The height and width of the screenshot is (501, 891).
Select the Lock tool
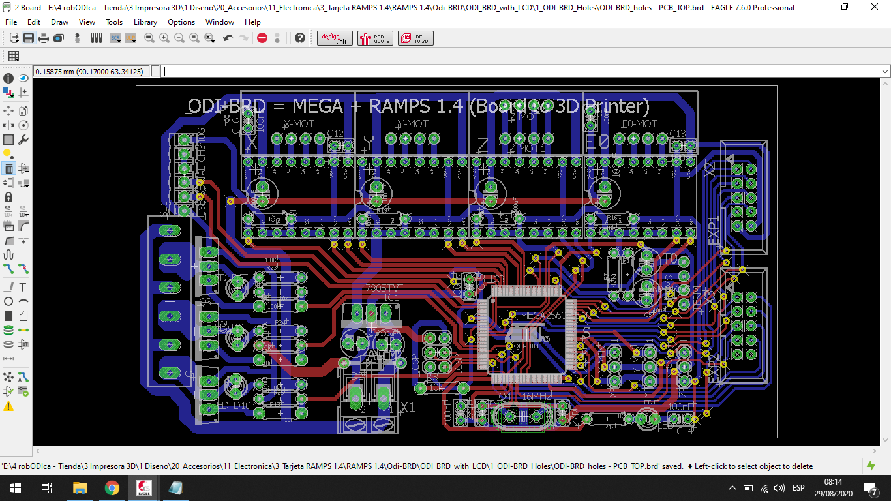click(8, 197)
